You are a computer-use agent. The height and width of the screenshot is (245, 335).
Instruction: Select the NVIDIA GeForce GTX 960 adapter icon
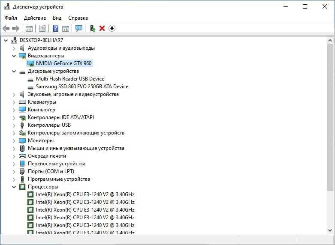[30, 63]
